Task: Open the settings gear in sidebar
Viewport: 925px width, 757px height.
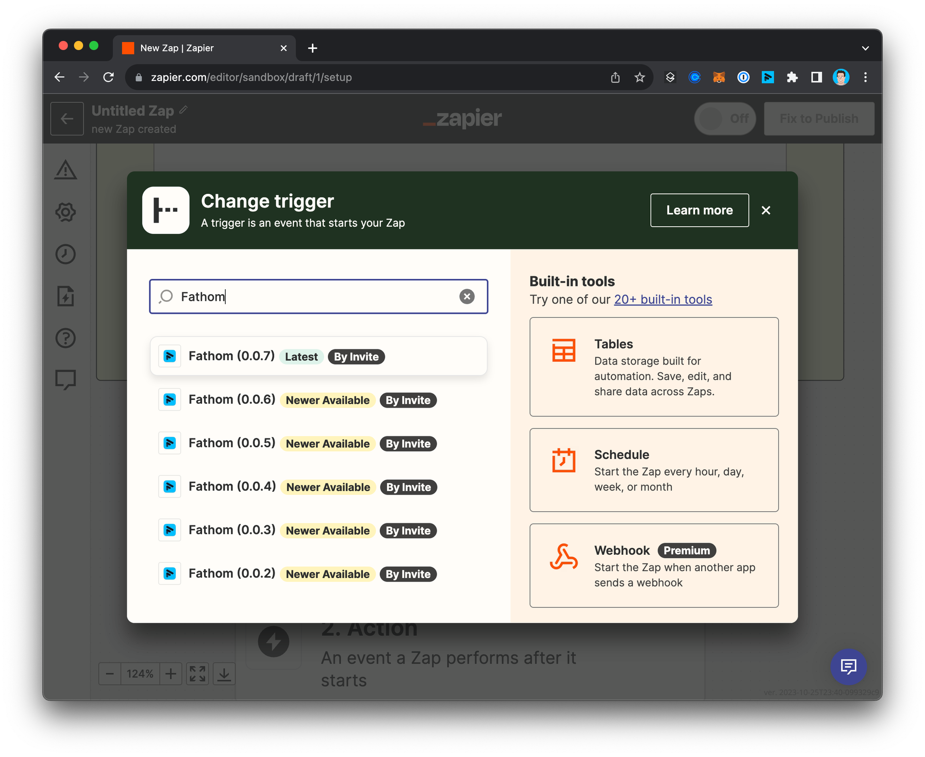Action: [x=66, y=212]
